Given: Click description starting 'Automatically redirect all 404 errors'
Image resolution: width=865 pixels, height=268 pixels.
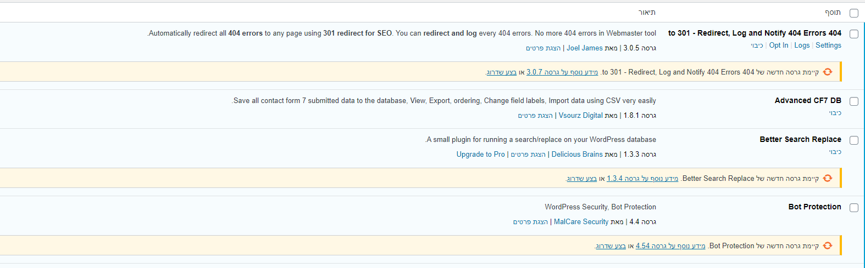Looking at the screenshot, I should click(x=402, y=33).
